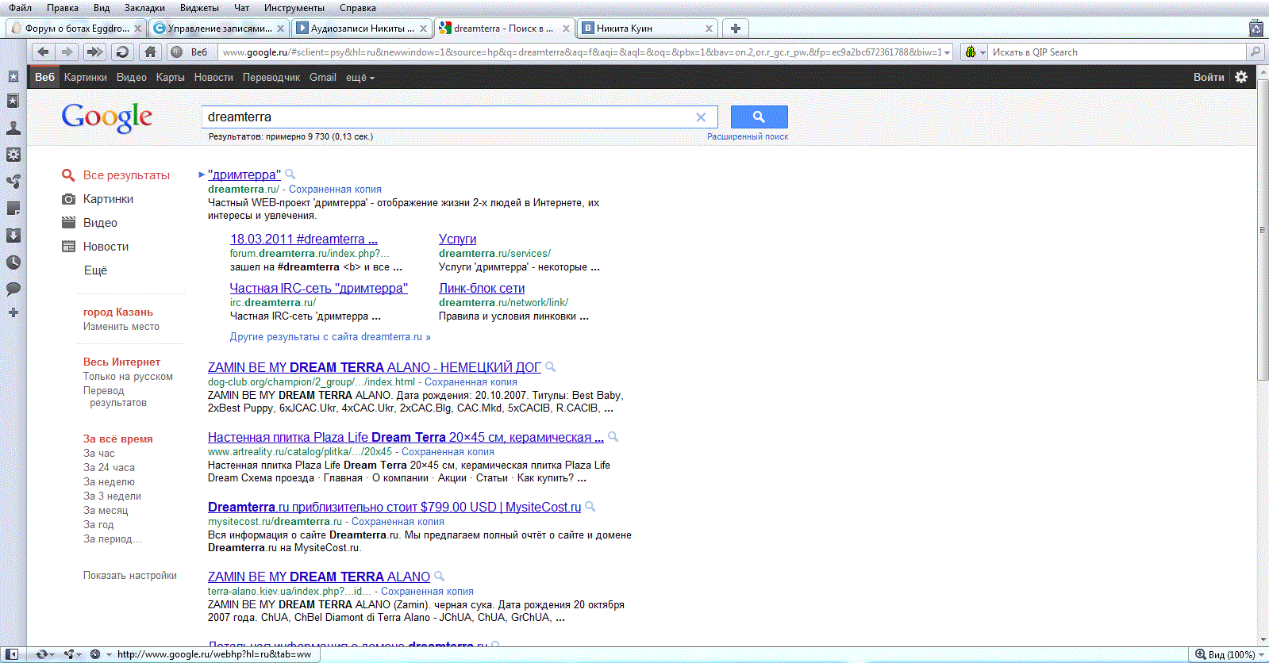Go back using the browser back arrow
This screenshot has width=1269, height=663.
tap(43, 52)
